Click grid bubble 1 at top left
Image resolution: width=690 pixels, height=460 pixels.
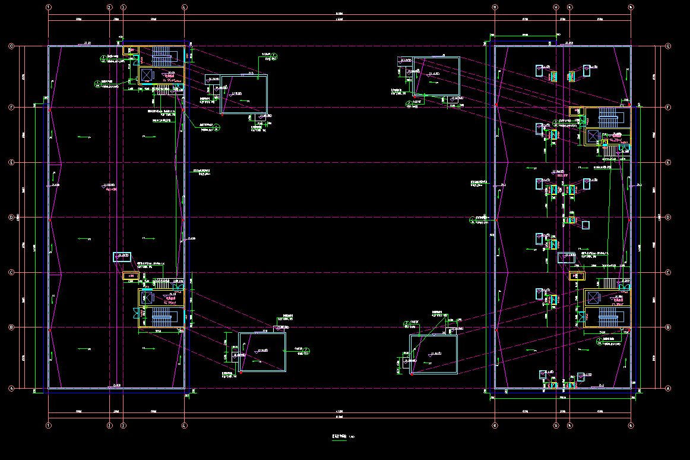coord(49,8)
